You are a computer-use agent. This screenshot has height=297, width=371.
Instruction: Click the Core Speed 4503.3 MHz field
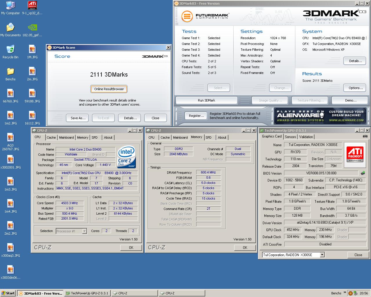click(x=70, y=203)
